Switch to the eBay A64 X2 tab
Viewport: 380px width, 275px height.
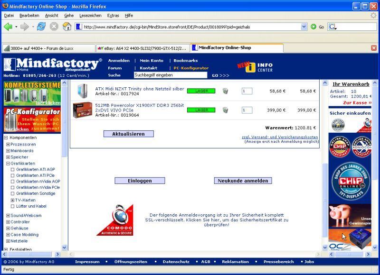(142, 48)
